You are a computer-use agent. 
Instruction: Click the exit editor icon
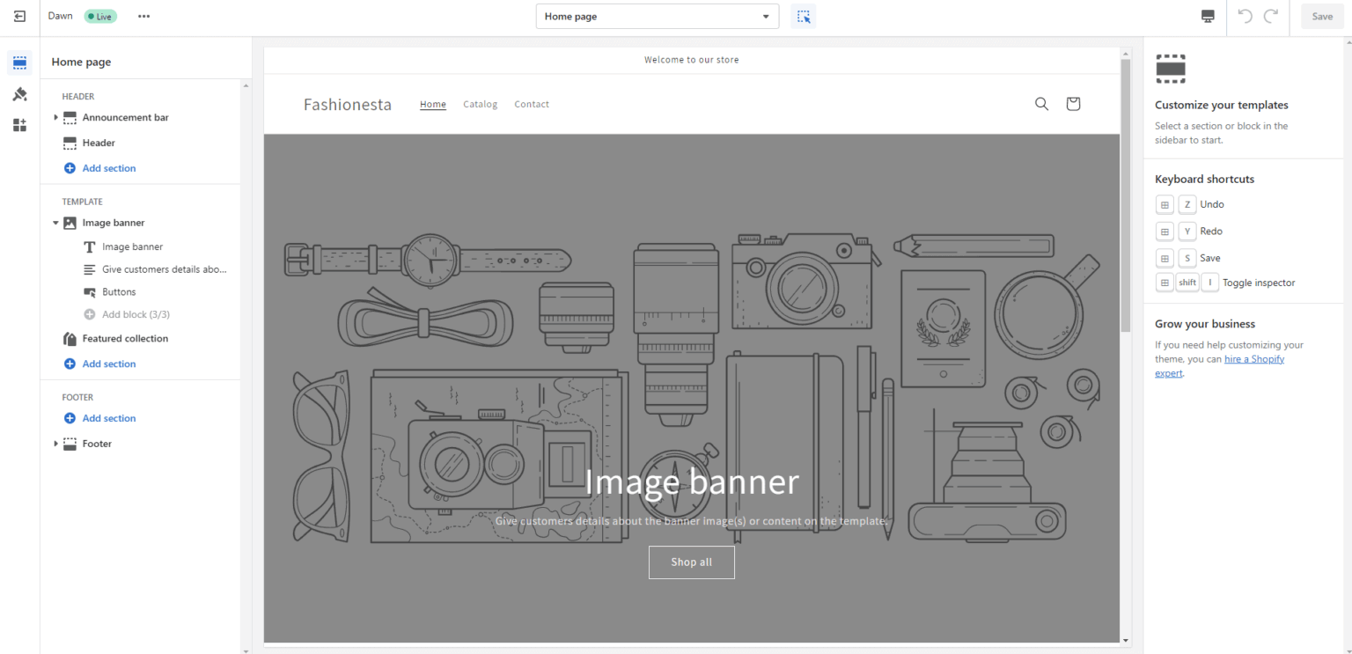pyautogui.click(x=19, y=17)
